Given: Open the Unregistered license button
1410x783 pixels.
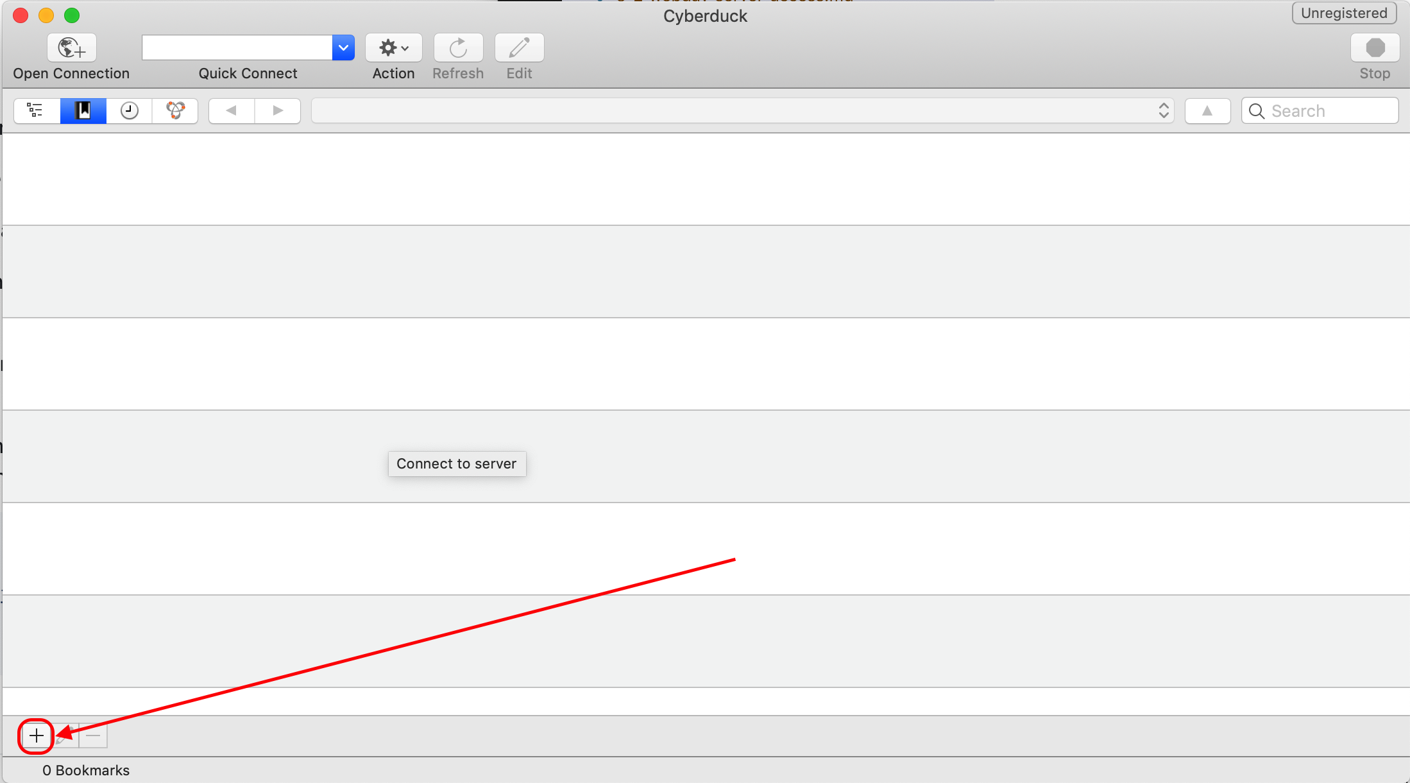Looking at the screenshot, I should point(1344,13).
